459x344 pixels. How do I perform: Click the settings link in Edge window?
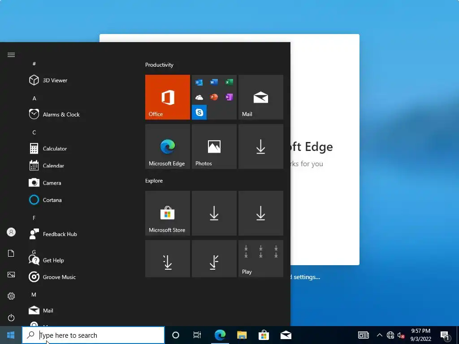point(305,277)
